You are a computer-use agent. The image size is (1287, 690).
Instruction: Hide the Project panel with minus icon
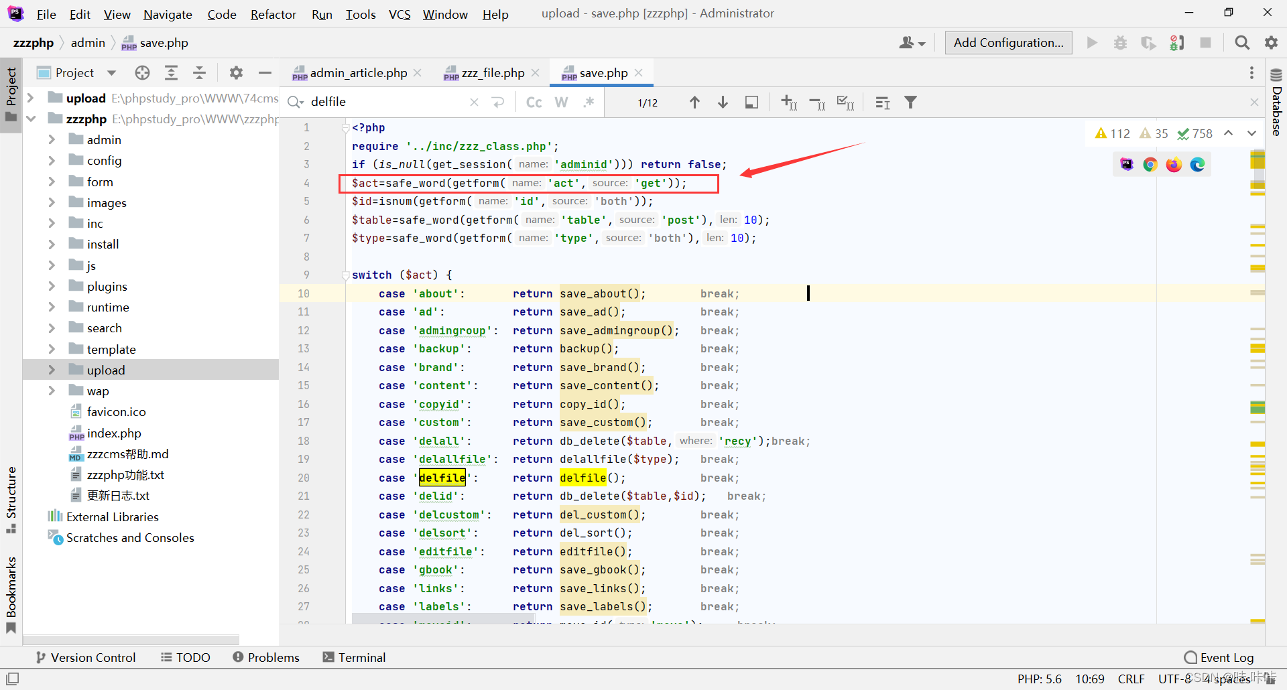click(265, 72)
